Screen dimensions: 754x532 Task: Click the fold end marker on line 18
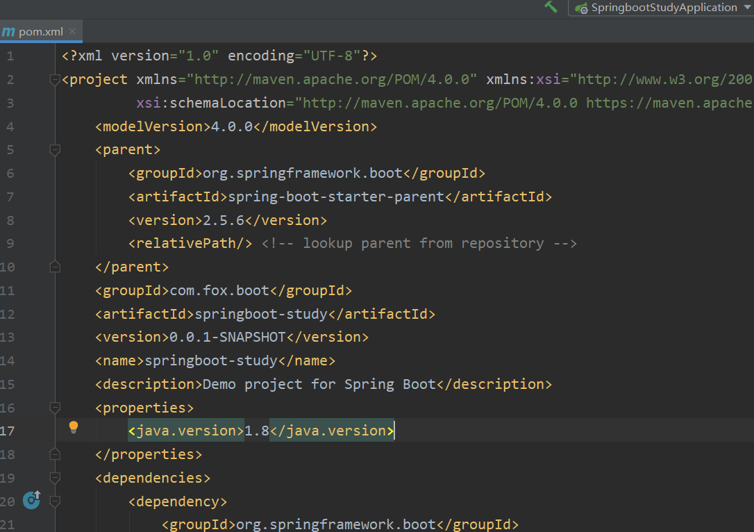click(x=55, y=454)
